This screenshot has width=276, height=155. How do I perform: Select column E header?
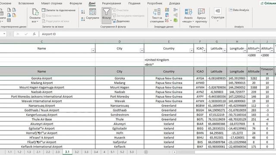tap(169, 42)
